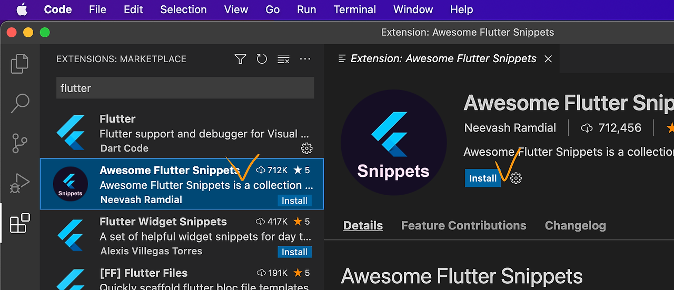Switch to the Changelog tab
The height and width of the screenshot is (290, 674).
(x=576, y=225)
